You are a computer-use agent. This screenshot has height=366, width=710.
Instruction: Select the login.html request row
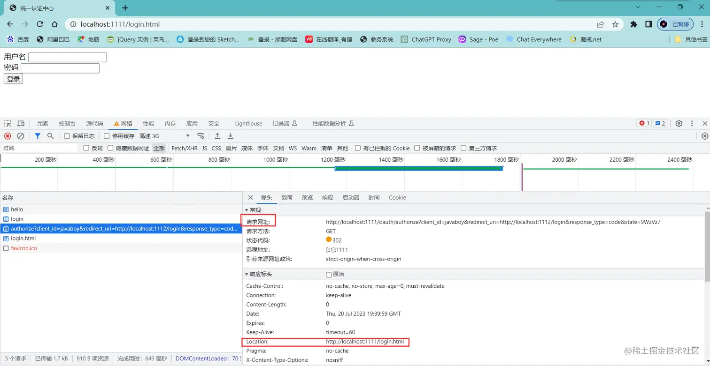121,239
